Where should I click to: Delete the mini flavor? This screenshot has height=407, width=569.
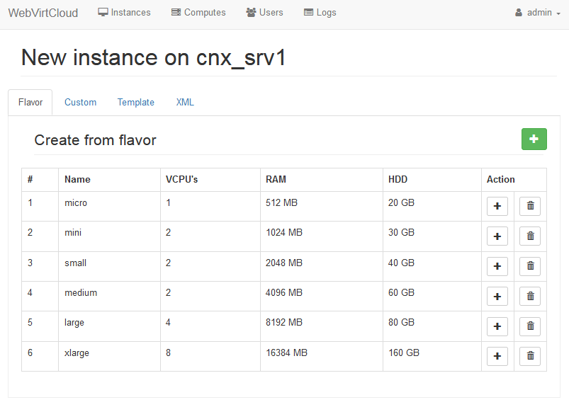pos(529,236)
